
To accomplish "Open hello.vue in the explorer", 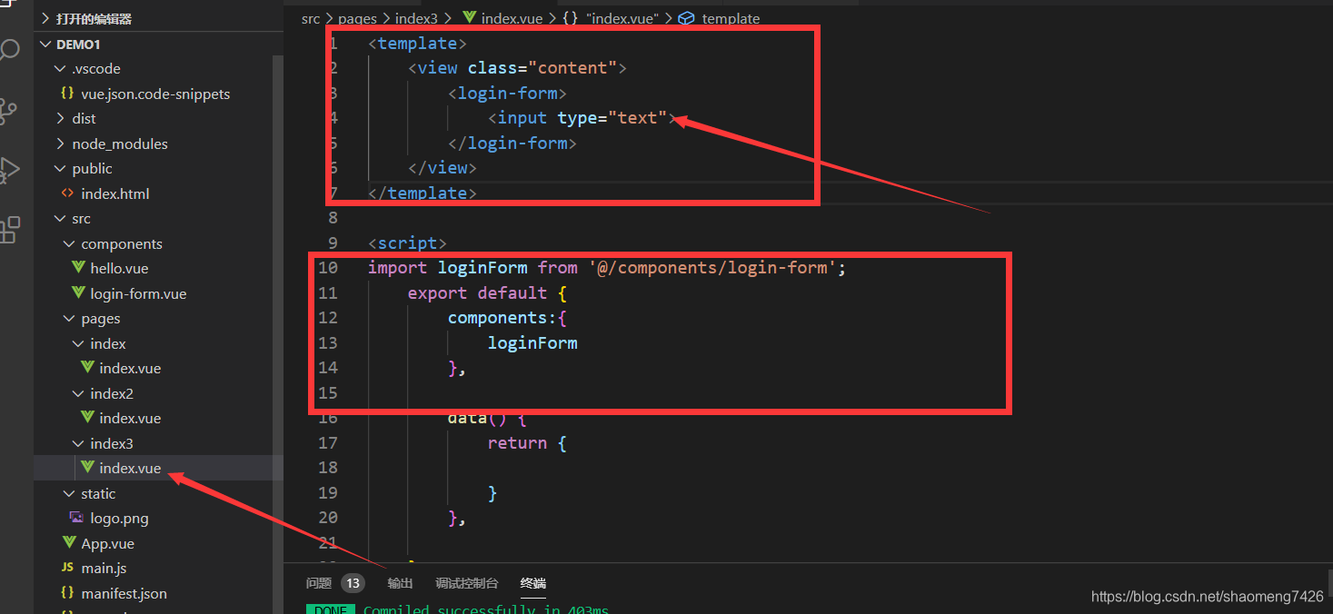I will (119, 268).
